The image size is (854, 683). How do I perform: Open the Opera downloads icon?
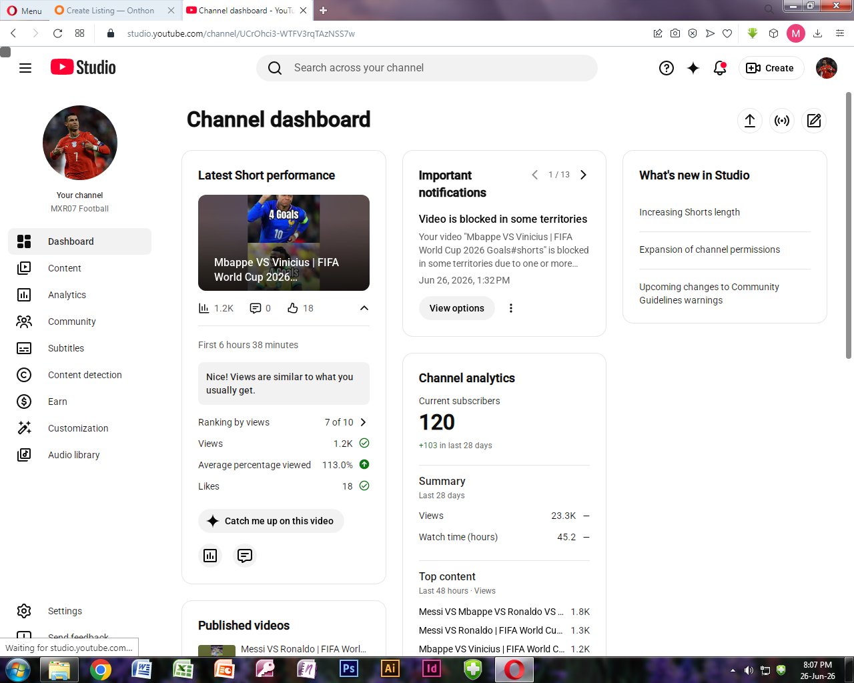click(x=818, y=33)
